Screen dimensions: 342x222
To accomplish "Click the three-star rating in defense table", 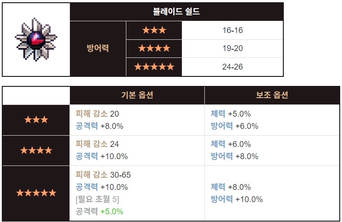I will pyautogui.click(x=154, y=30).
